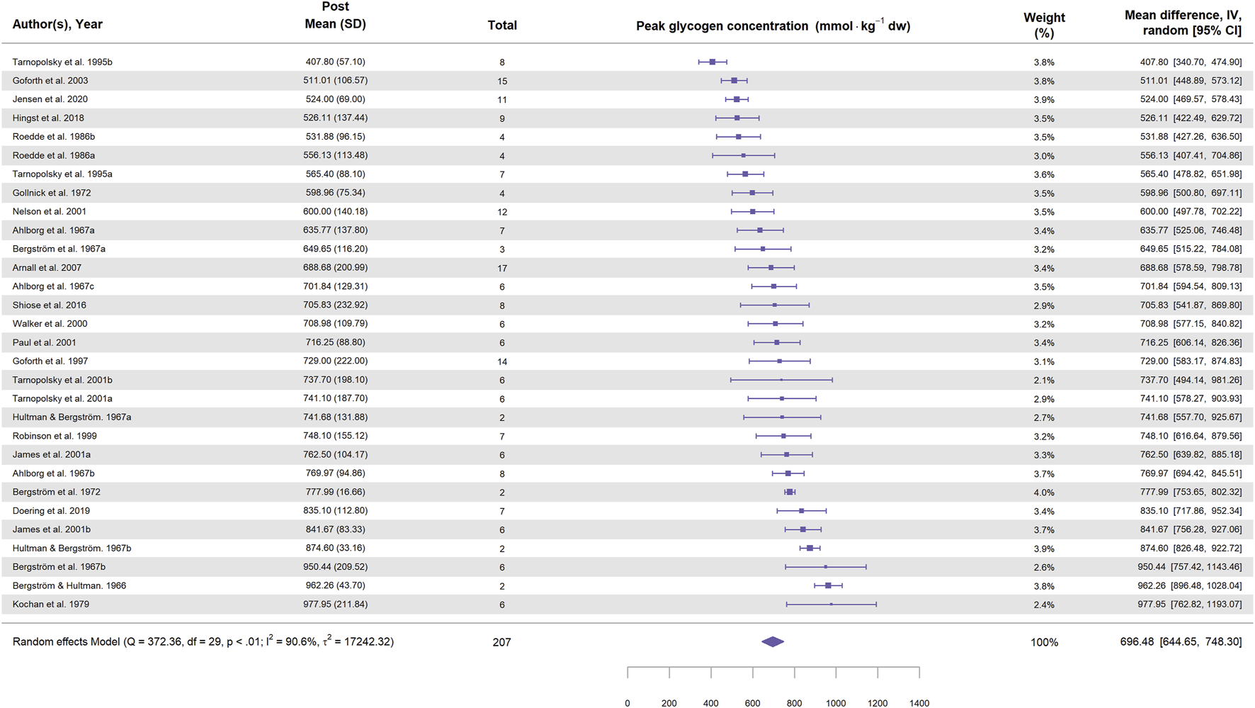Click the Kochan et al. 1979 point marker

pos(831,605)
